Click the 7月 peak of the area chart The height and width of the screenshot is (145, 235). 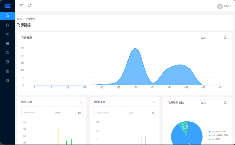[135, 49]
